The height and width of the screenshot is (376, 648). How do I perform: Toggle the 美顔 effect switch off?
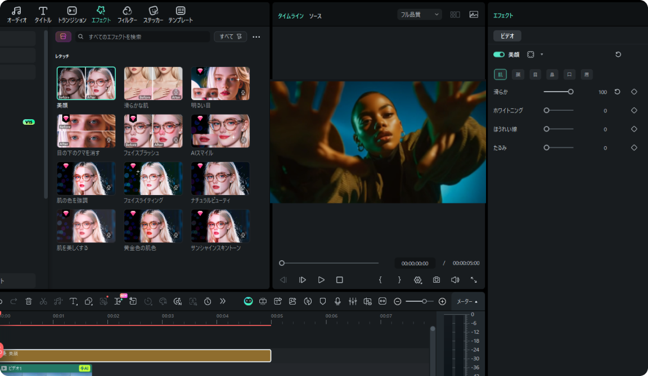499,55
